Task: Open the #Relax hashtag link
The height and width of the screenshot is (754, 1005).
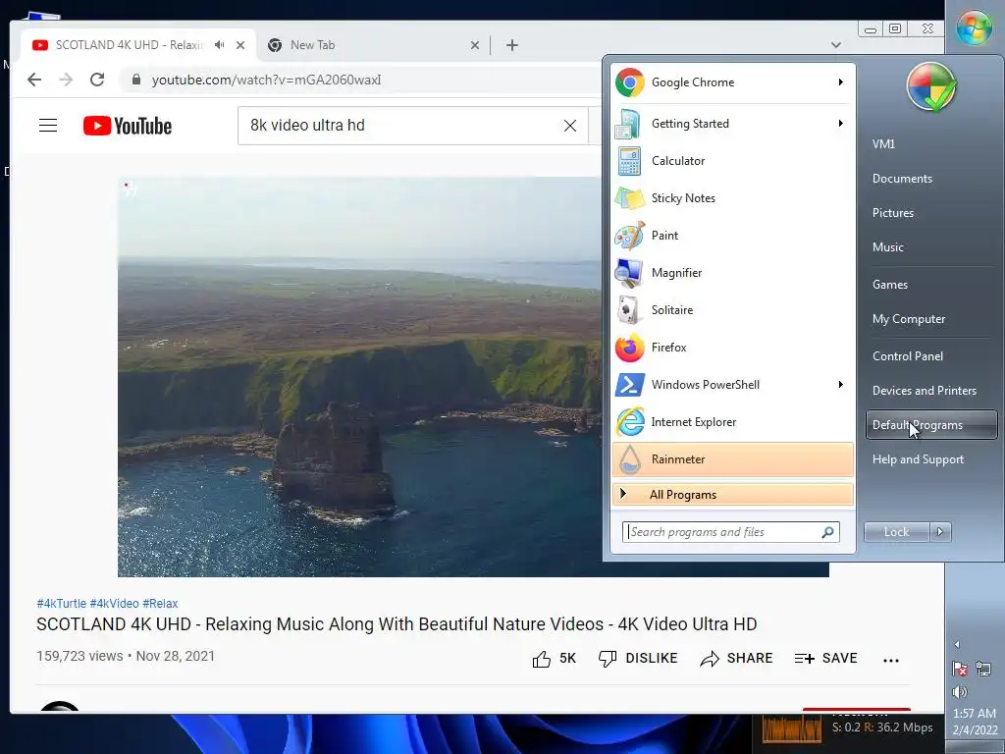Action: coord(160,604)
